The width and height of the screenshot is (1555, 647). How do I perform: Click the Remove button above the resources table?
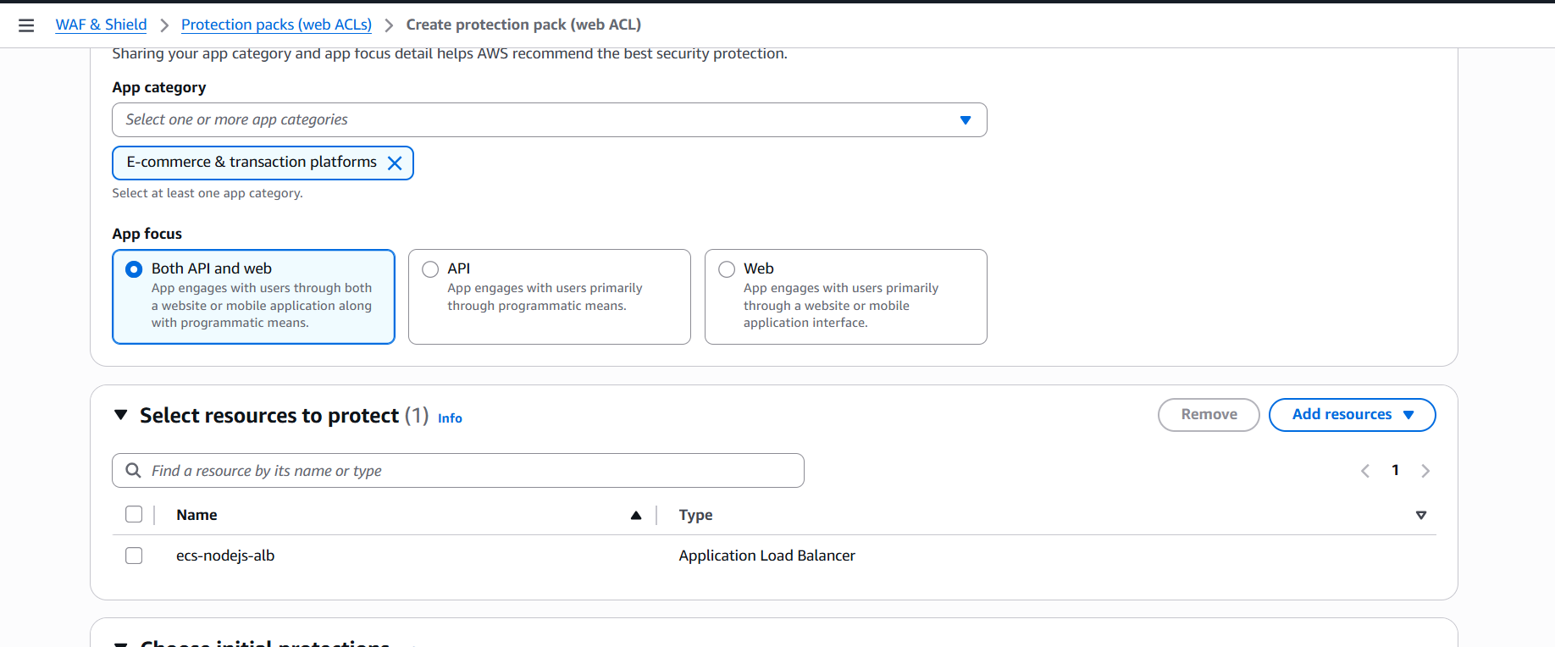(1209, 414)
